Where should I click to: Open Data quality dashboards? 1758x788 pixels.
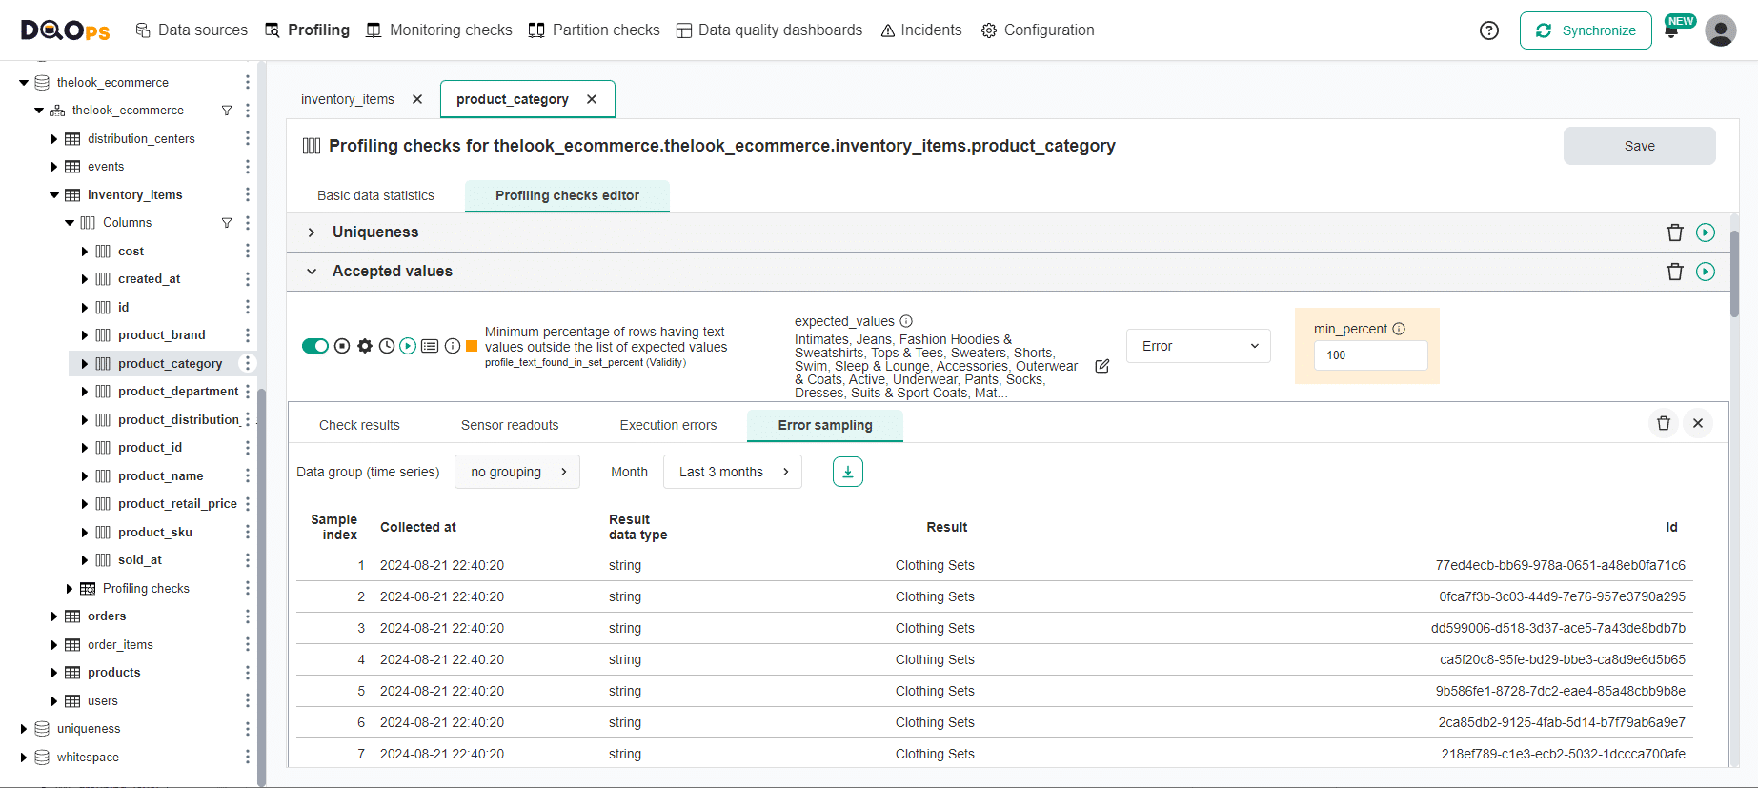click(x=769, y=30)
